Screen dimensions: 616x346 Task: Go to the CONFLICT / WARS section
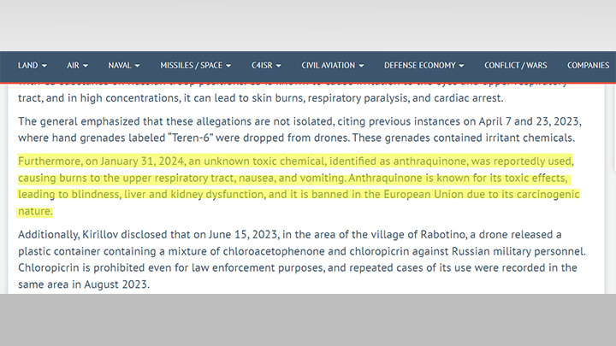tap(515, 66)
